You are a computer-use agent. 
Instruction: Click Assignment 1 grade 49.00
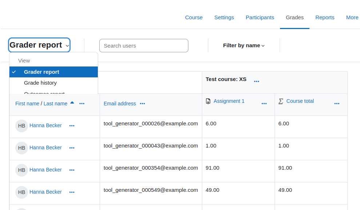click(212, 190)
